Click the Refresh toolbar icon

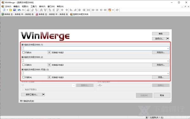coord(117,10)
